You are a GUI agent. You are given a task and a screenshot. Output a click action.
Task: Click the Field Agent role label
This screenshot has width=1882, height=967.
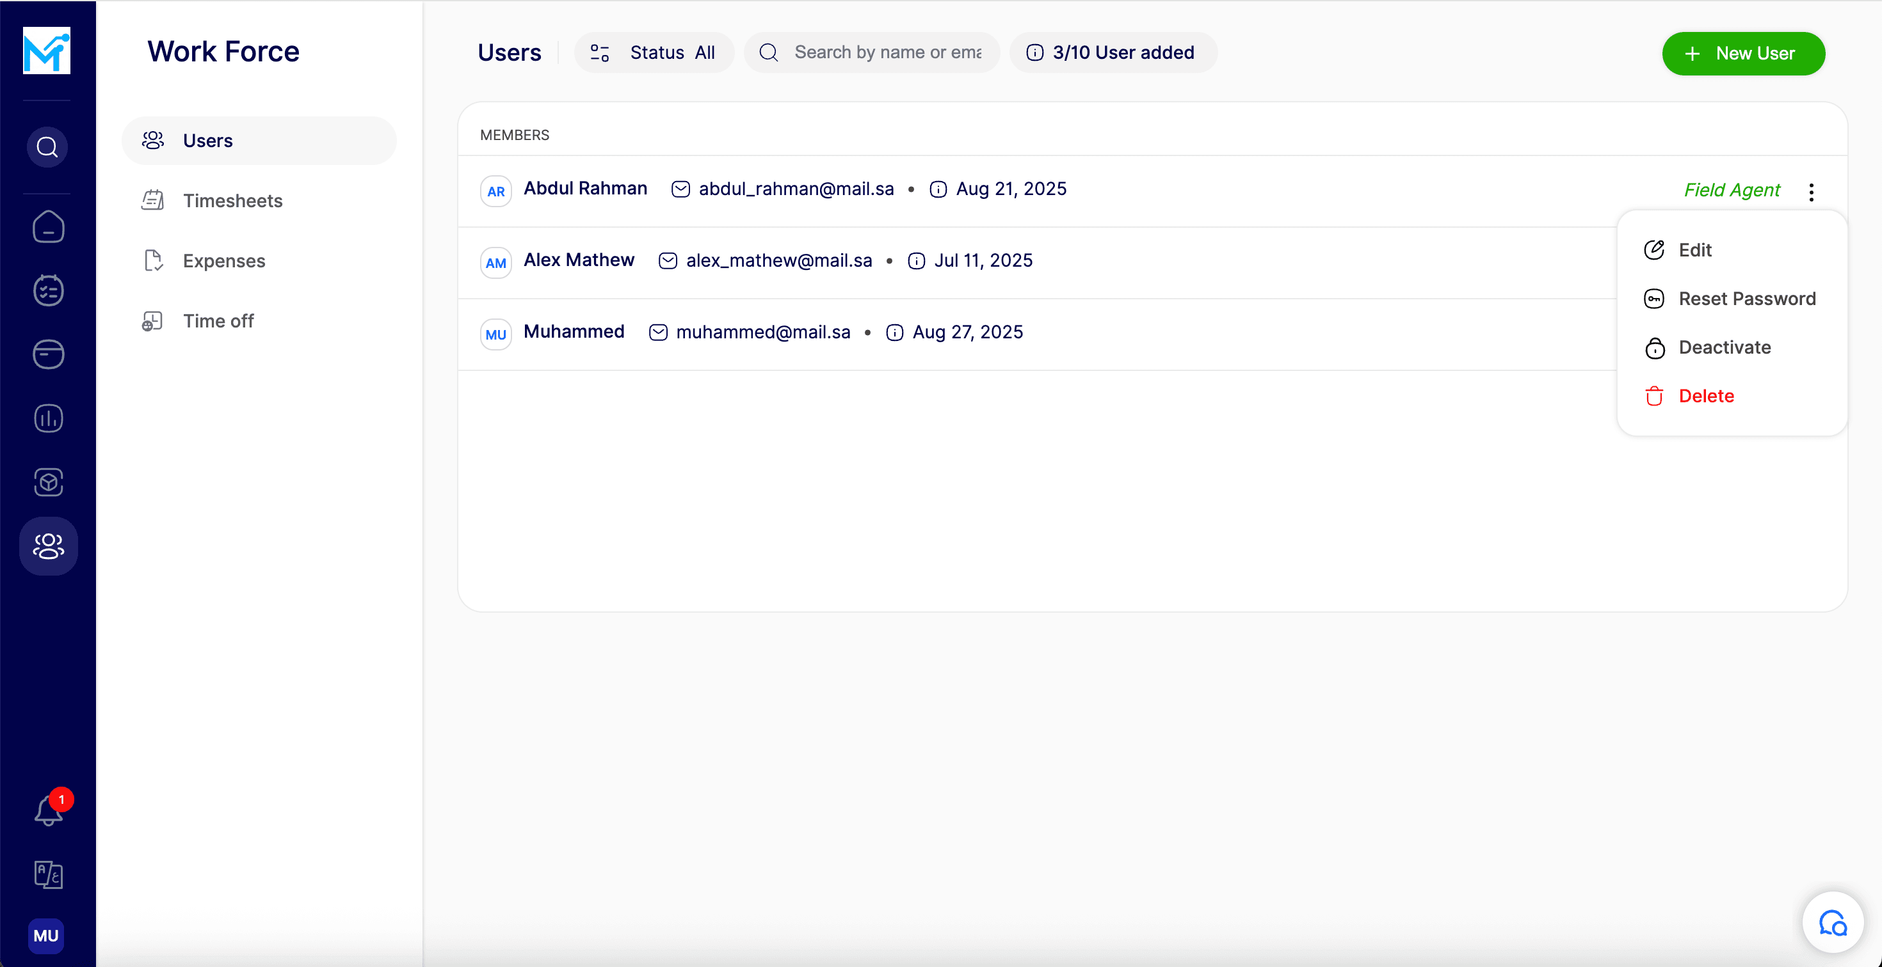coord(1732,191)
